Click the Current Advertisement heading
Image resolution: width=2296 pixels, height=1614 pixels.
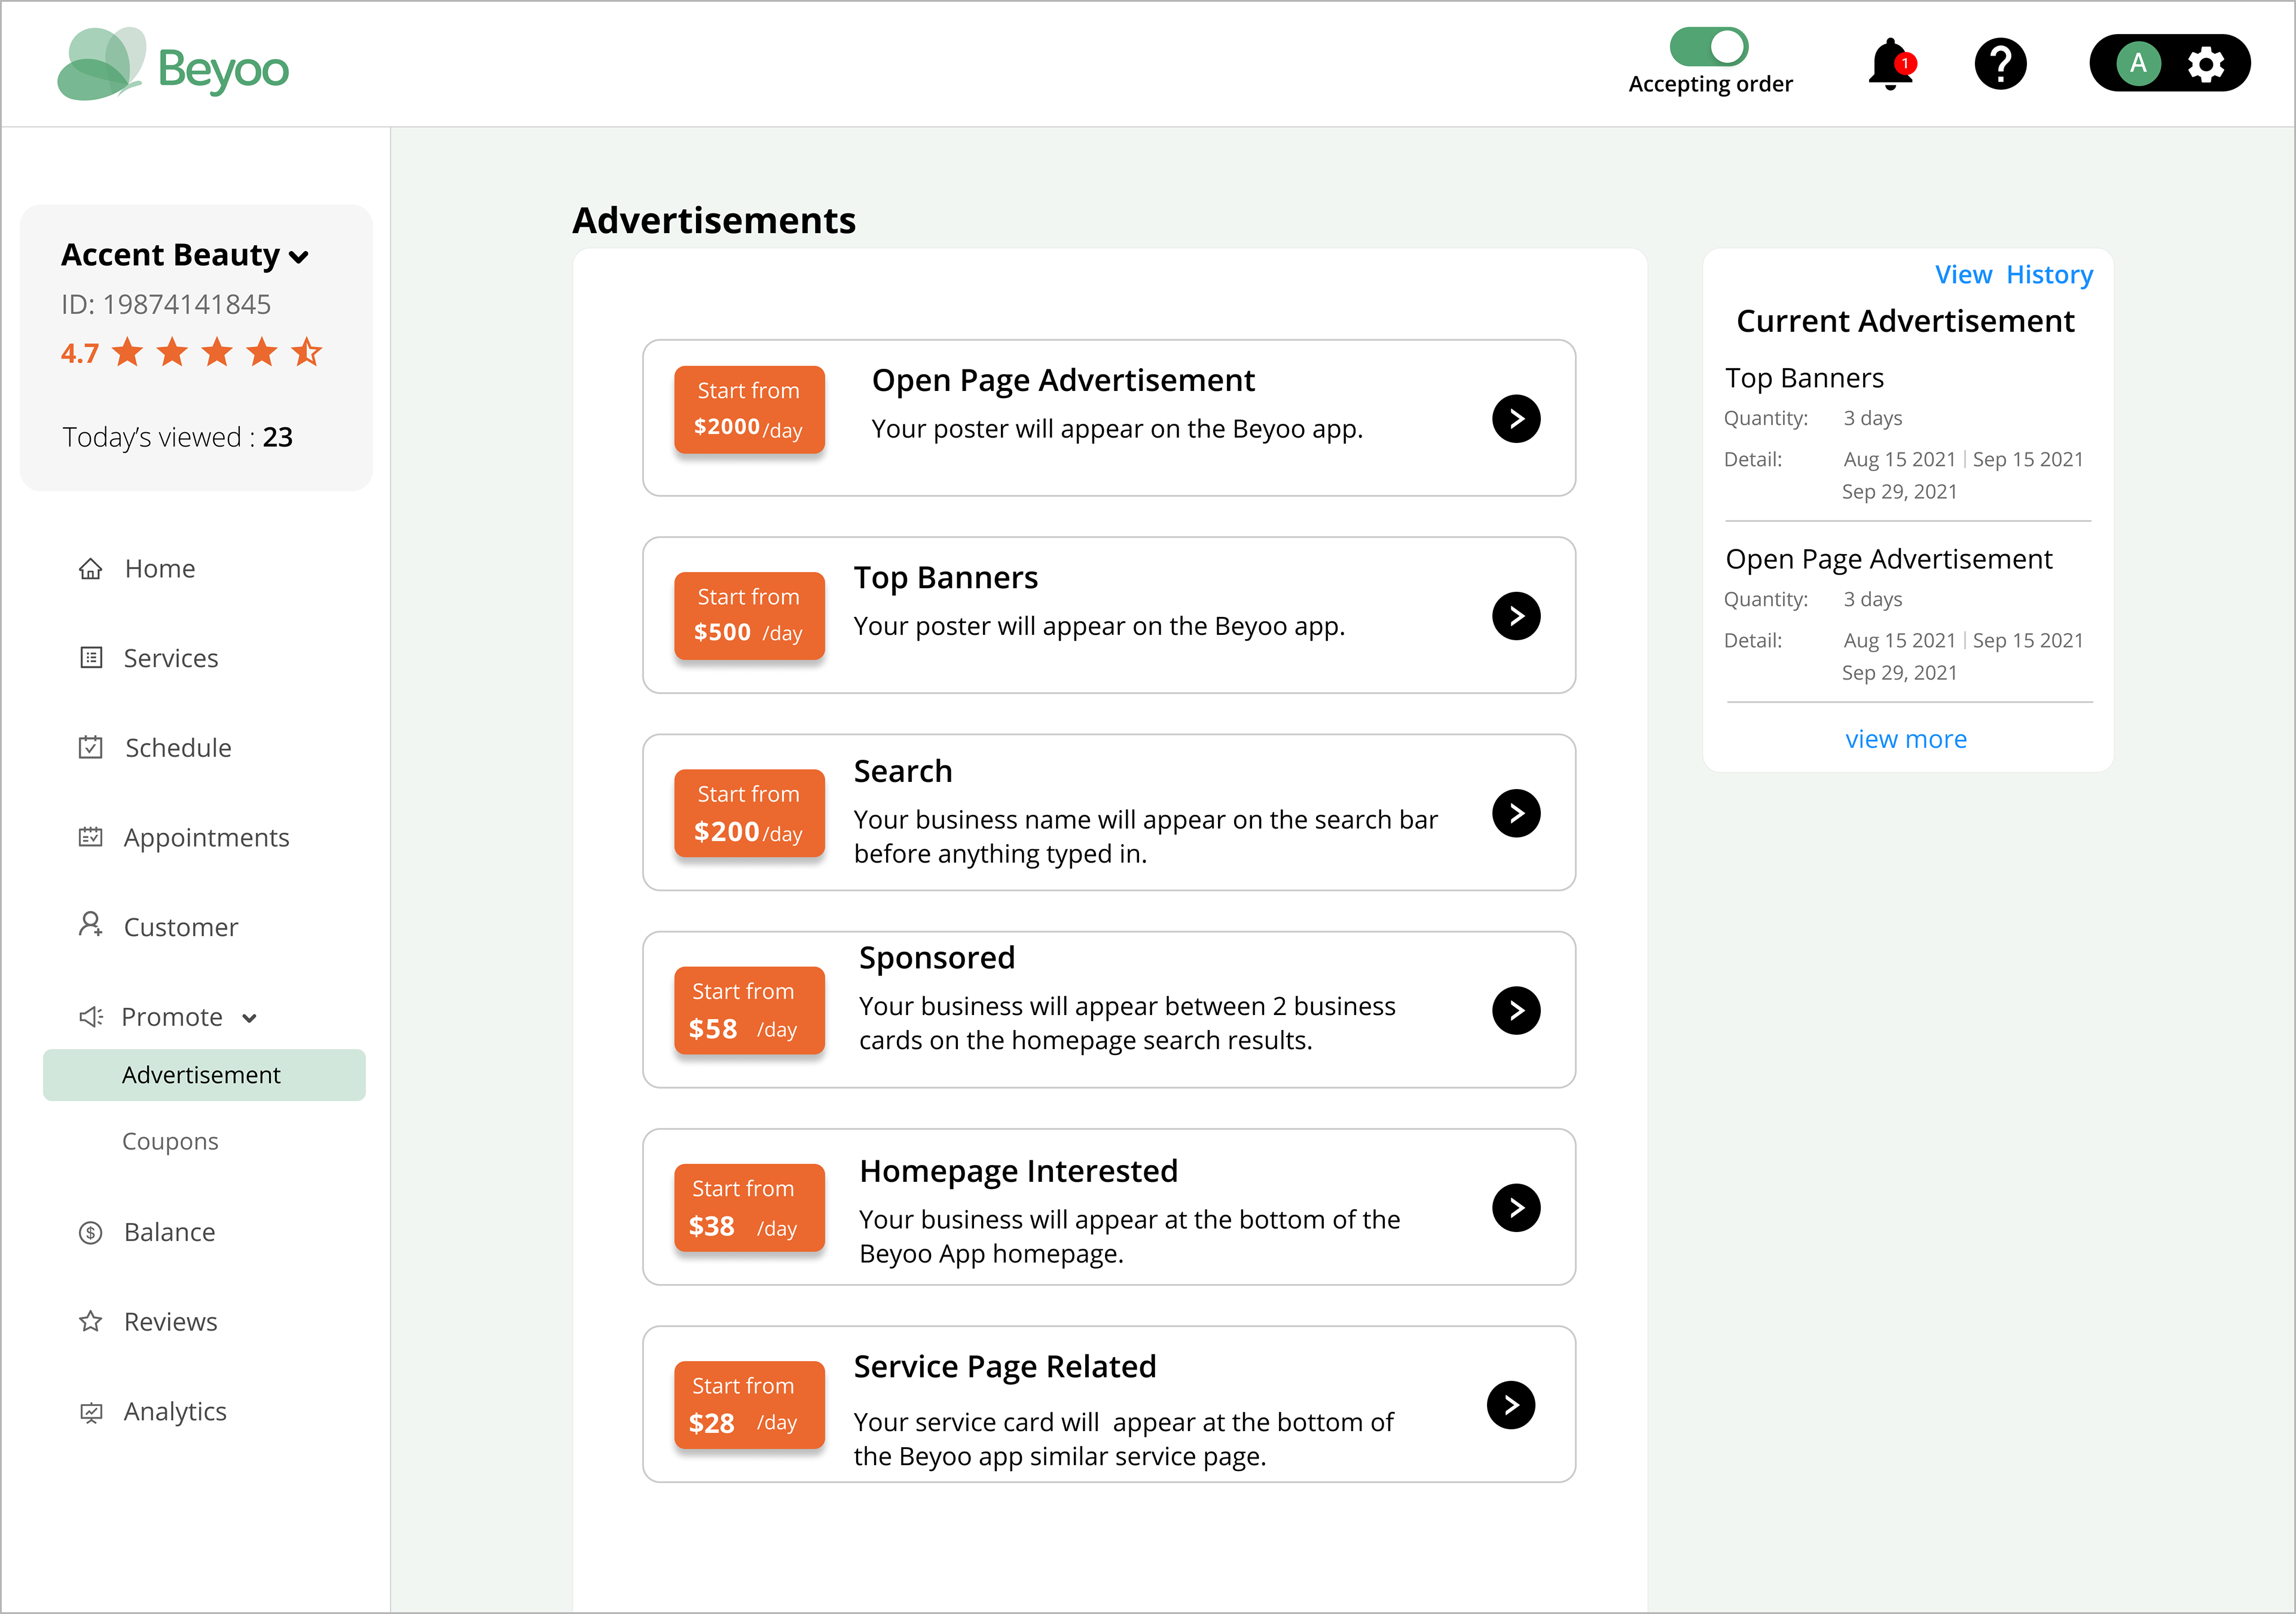pos(1905,321)
